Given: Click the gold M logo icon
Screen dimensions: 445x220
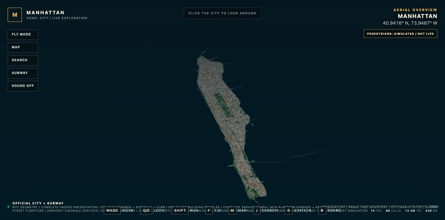Looking at the screenshot, I should click(15, 15).
